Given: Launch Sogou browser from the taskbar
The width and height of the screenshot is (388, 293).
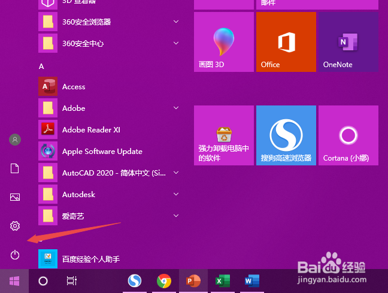Looking at the screenshot, I should tap(135, 281).
